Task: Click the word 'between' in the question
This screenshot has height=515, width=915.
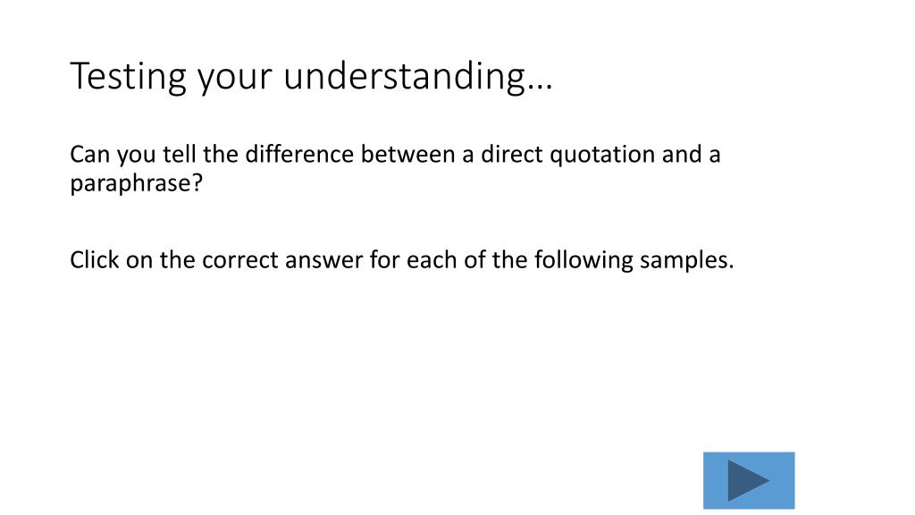Action: (407, 154)
